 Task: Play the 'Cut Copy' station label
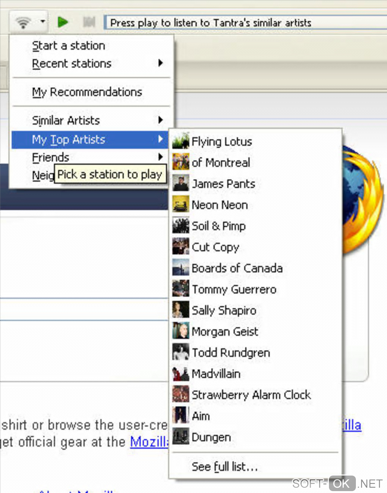(x=216, y=247)
